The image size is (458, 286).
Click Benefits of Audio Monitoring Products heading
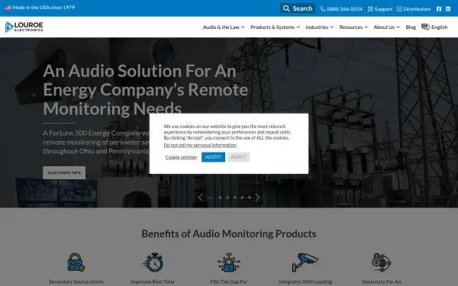pos(229,234)
